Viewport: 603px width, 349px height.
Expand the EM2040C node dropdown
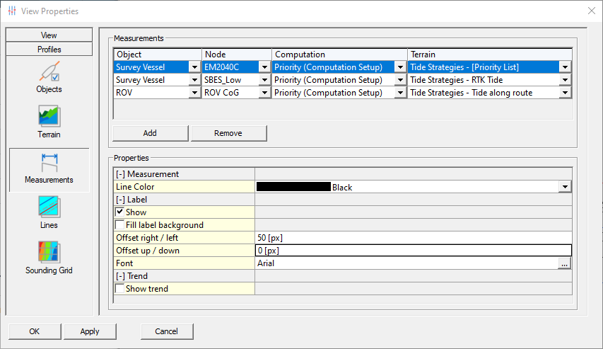[264, 67]
